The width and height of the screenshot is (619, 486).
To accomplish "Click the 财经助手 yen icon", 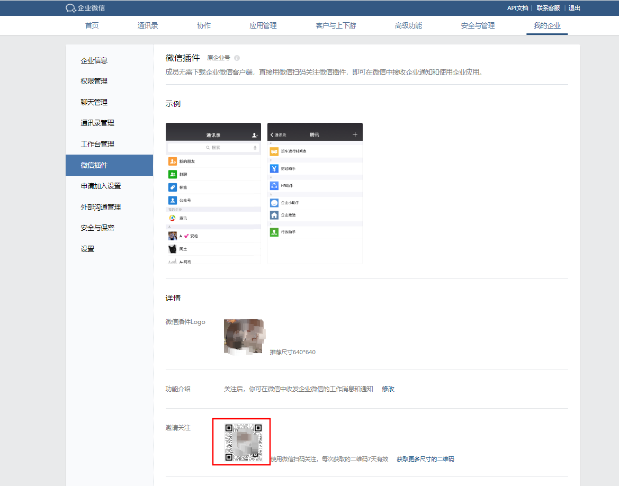I will (274, 168).
